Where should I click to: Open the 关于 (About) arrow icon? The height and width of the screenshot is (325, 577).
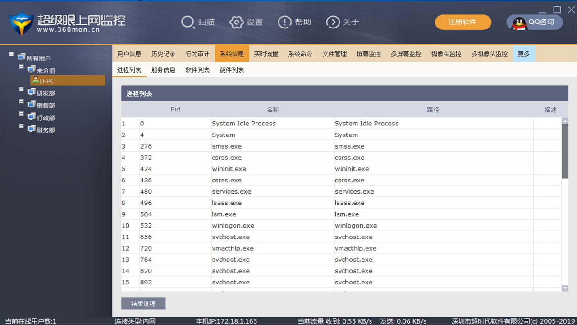333,22
